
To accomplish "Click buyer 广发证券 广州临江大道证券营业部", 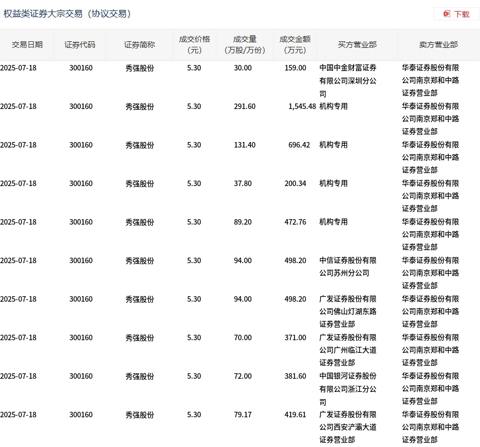I will 348,350.
